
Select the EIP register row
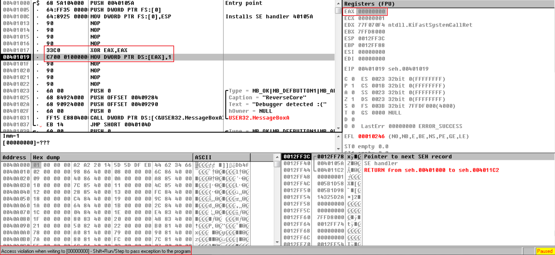(x=386, y=69)
